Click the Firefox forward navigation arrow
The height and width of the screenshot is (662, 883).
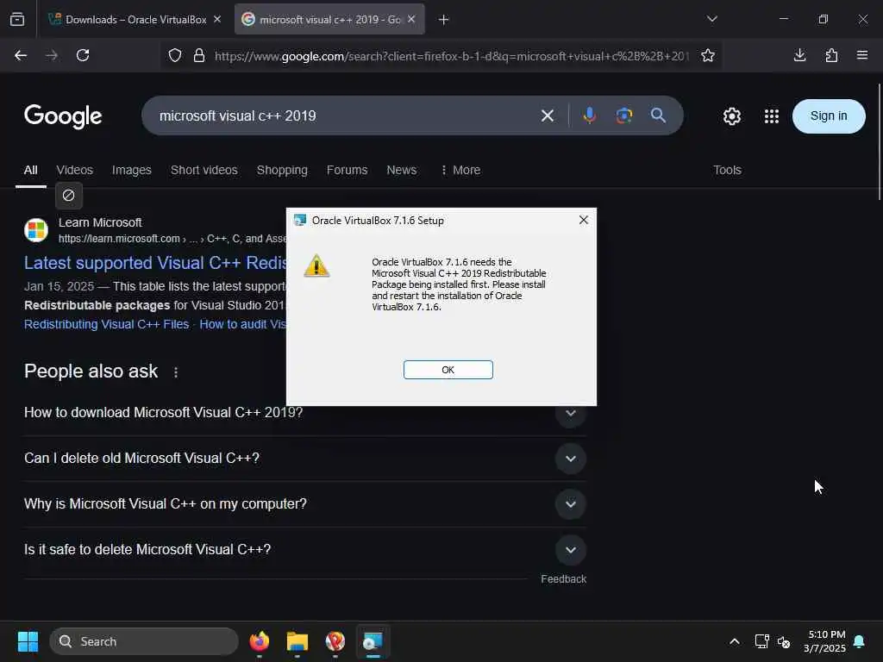(x=51, y=55)
